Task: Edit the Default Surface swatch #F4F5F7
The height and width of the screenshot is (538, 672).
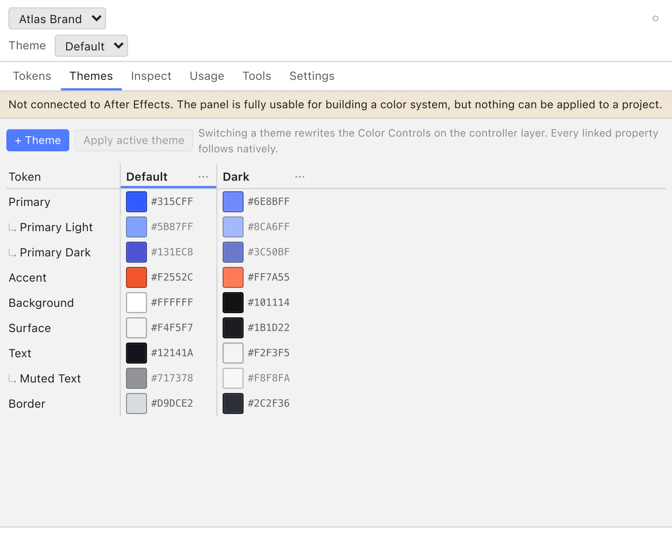Action: coord(136,328)
